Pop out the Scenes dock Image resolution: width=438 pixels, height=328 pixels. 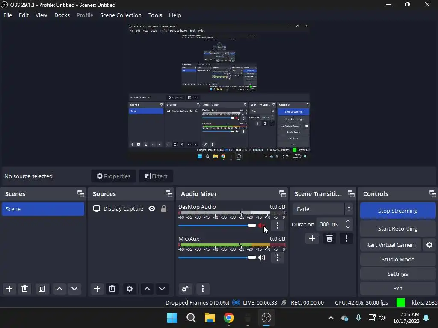click(81, 194)
